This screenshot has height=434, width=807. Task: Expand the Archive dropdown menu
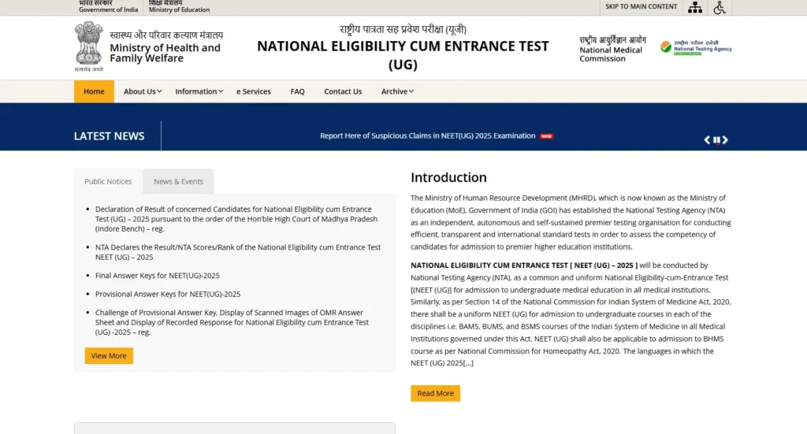point(397,91)
